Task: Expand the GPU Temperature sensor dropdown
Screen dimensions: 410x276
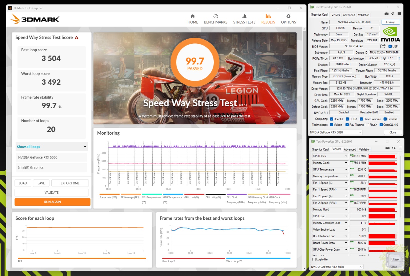Action: [346, 170]
